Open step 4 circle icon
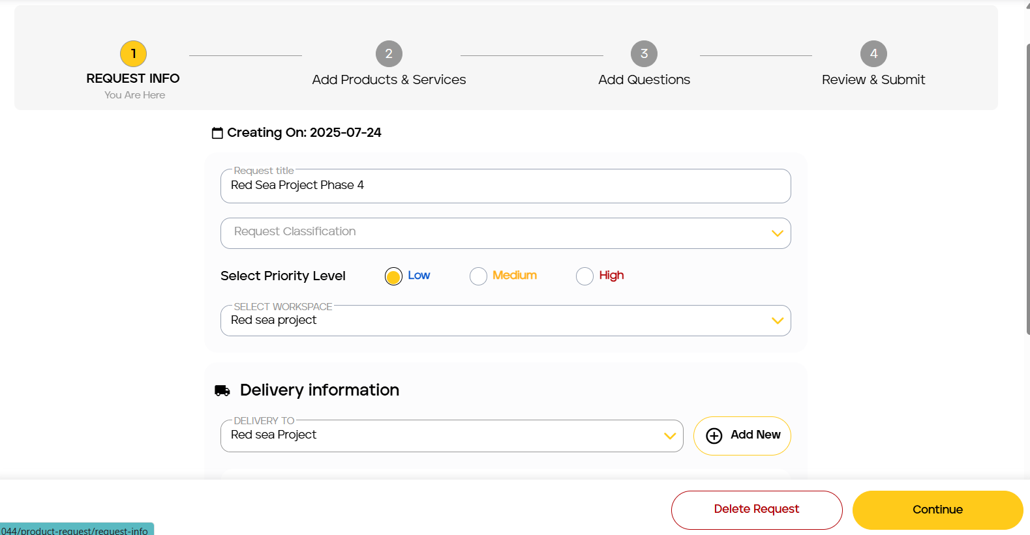 [x=873, y=54]
